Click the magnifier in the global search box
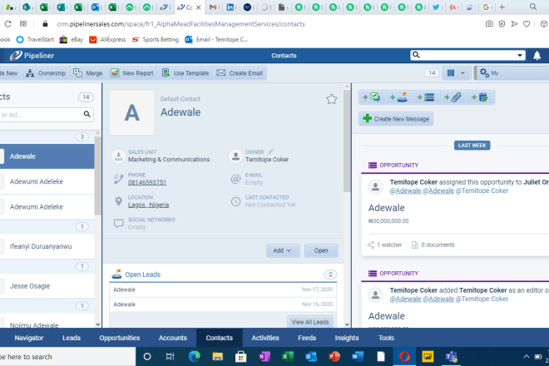Viewport: 549px width, 366px height. click(416, 55)
